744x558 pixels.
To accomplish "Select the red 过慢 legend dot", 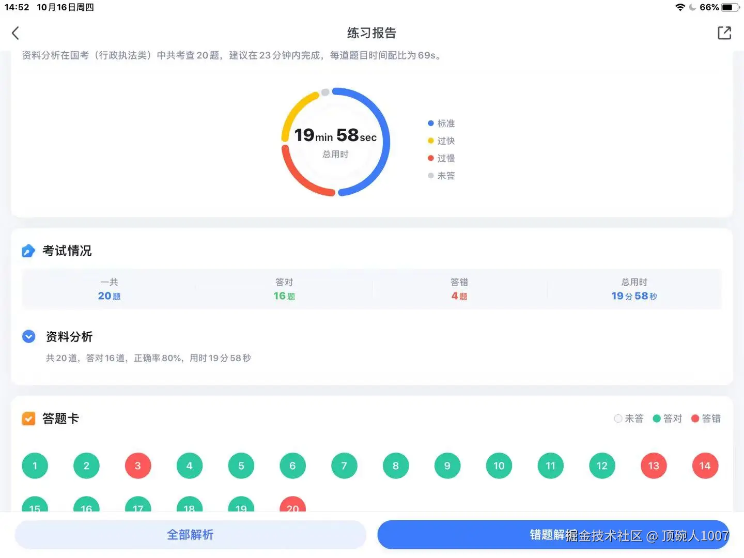I will point(431,158).
